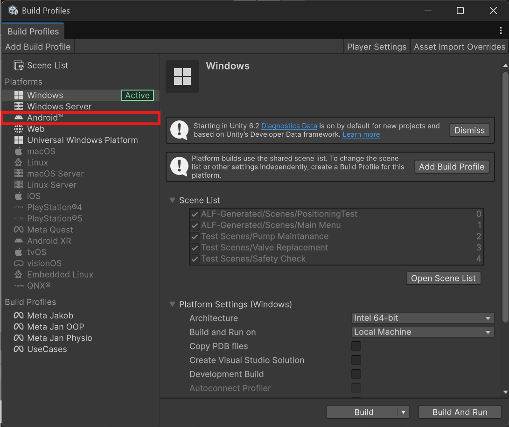The height and width of the screenshot is (427, 509).
Task: Click the Web globe icon
Action: [x=19, y=129]
